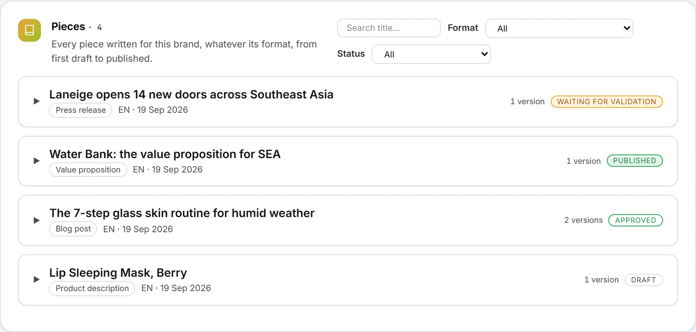Open title The 7-step glass skin routine for humid weather
This screenshot has height=332, width=696.
coord(182,213)
